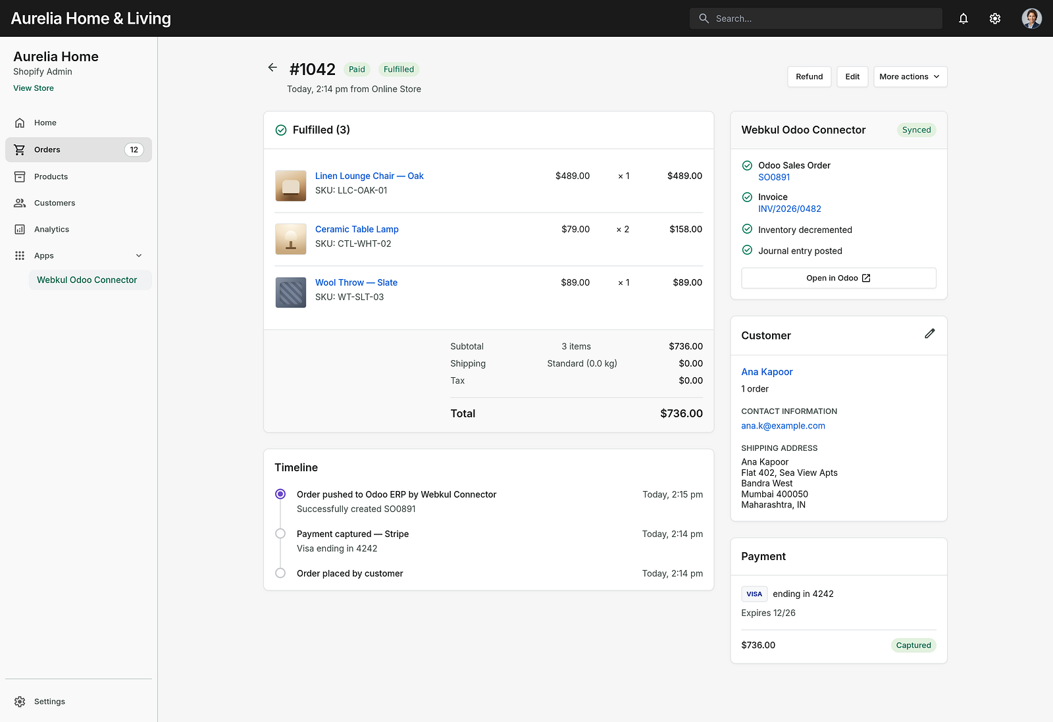Viewport: 1053px width, 722px height.
Task: Click the check icon beside Inventory decremented
Action: [747, 229]
